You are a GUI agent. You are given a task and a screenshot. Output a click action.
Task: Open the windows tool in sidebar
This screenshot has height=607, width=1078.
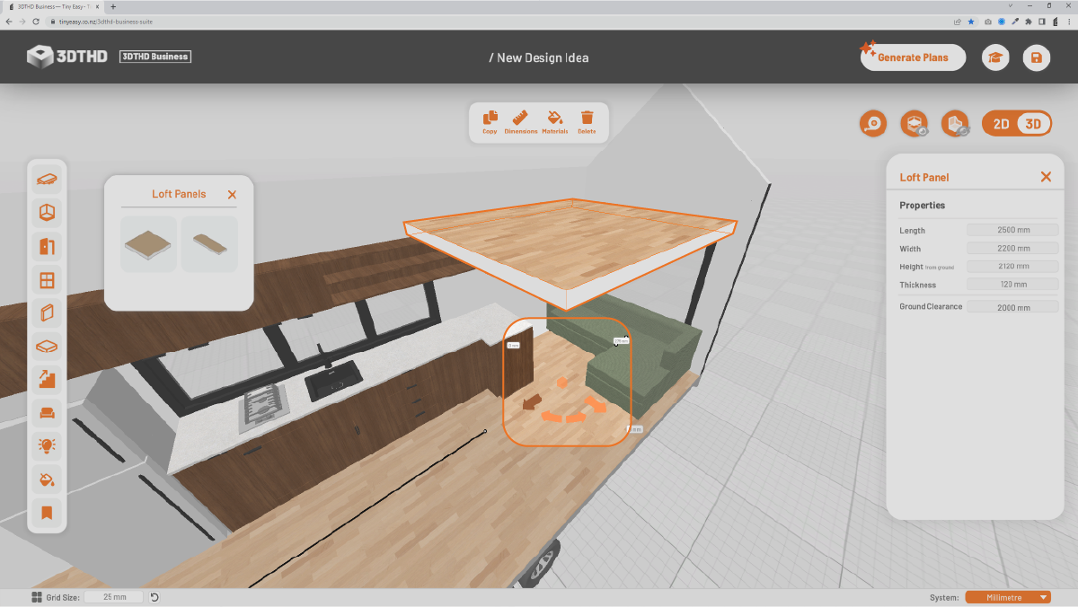coord(47,280)
